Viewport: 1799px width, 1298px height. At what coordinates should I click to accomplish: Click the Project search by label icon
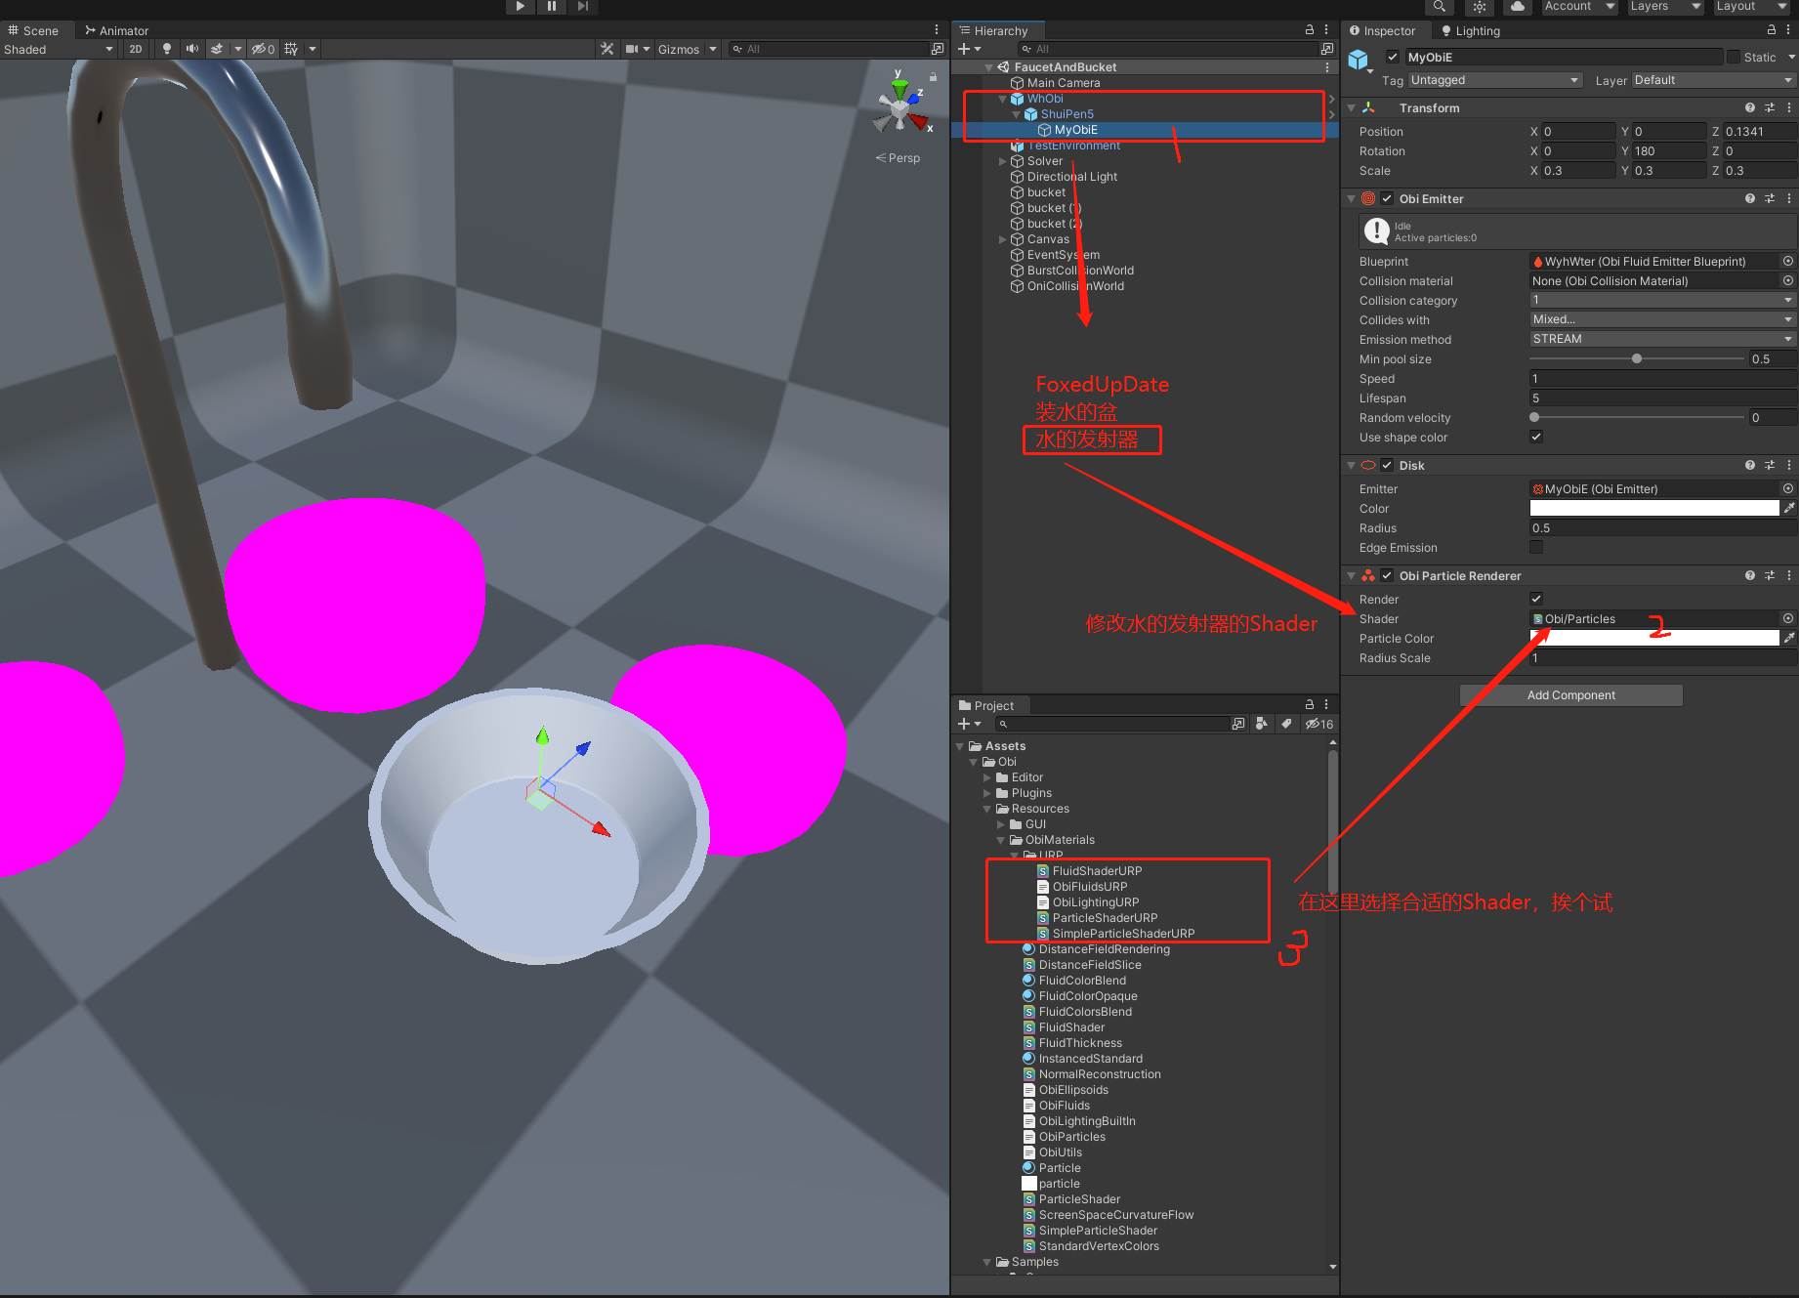(1286, 724)
